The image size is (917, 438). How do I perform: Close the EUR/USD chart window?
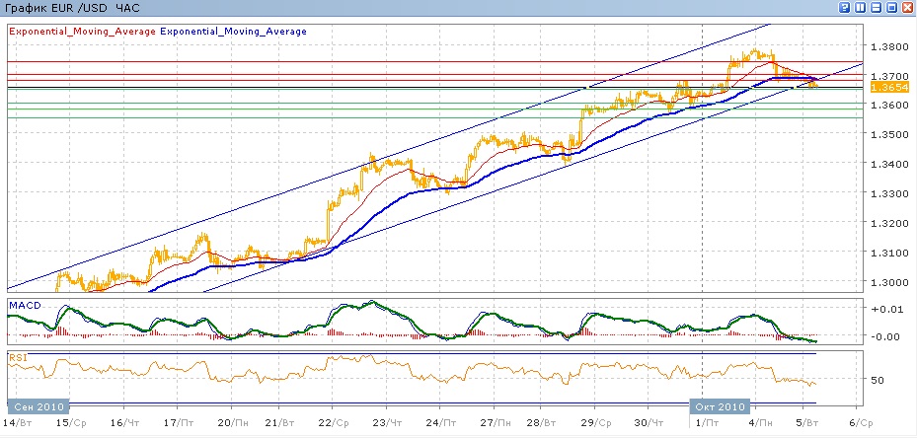pyautogui.click(x=906, y=8)
